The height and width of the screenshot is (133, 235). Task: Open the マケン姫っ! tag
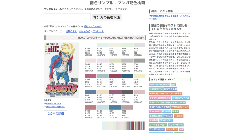pyautogui.click(x=172, y=129)
